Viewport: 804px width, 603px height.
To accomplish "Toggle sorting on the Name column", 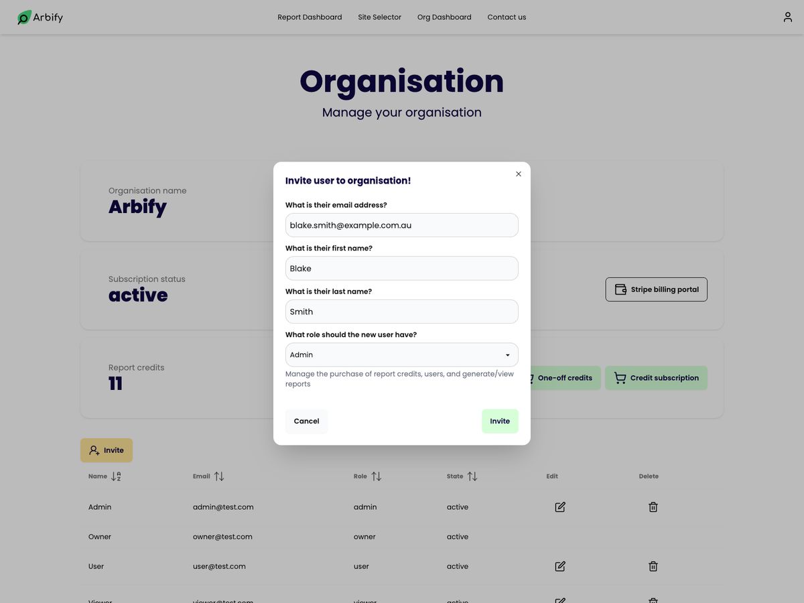I will 114,476.
